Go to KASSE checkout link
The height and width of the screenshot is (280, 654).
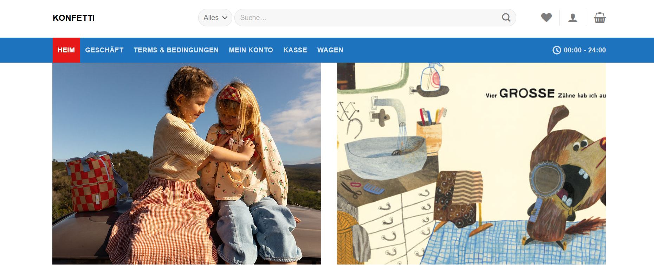pyautogui.click(x=295, y=50)
